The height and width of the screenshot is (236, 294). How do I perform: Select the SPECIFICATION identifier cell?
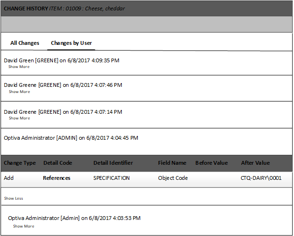[111, 178]
